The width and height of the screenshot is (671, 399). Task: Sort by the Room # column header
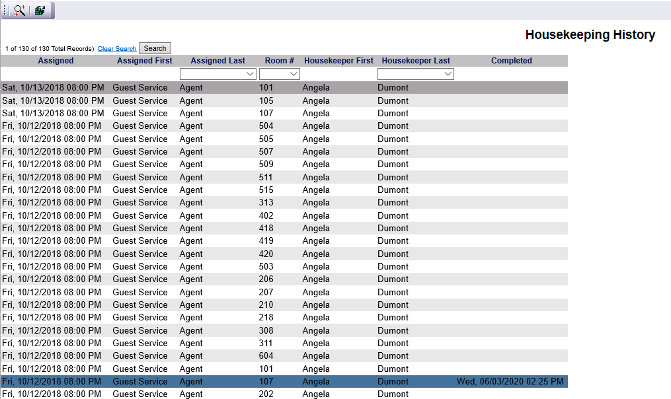pyautogui.click(x=279, y=61)
